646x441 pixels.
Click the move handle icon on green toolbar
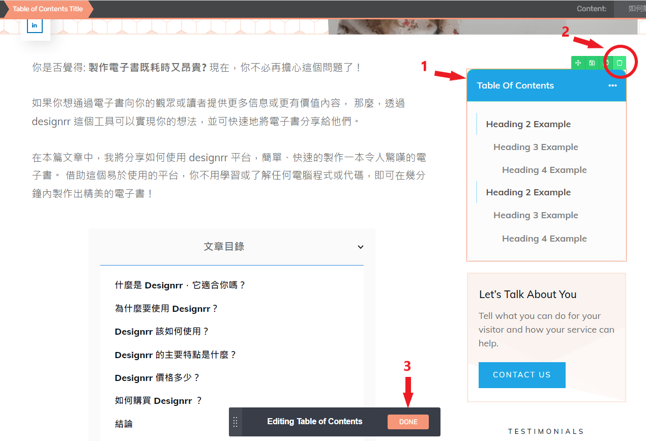pos(578,63)
